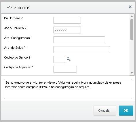Click the help description text box
Image resolution: width=137 pixels, height=122 pixels.
pyautogui.click(x=68, y=89)
